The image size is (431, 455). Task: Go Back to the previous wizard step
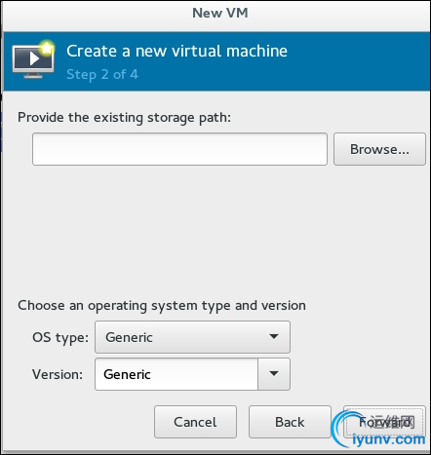point(290,422)
